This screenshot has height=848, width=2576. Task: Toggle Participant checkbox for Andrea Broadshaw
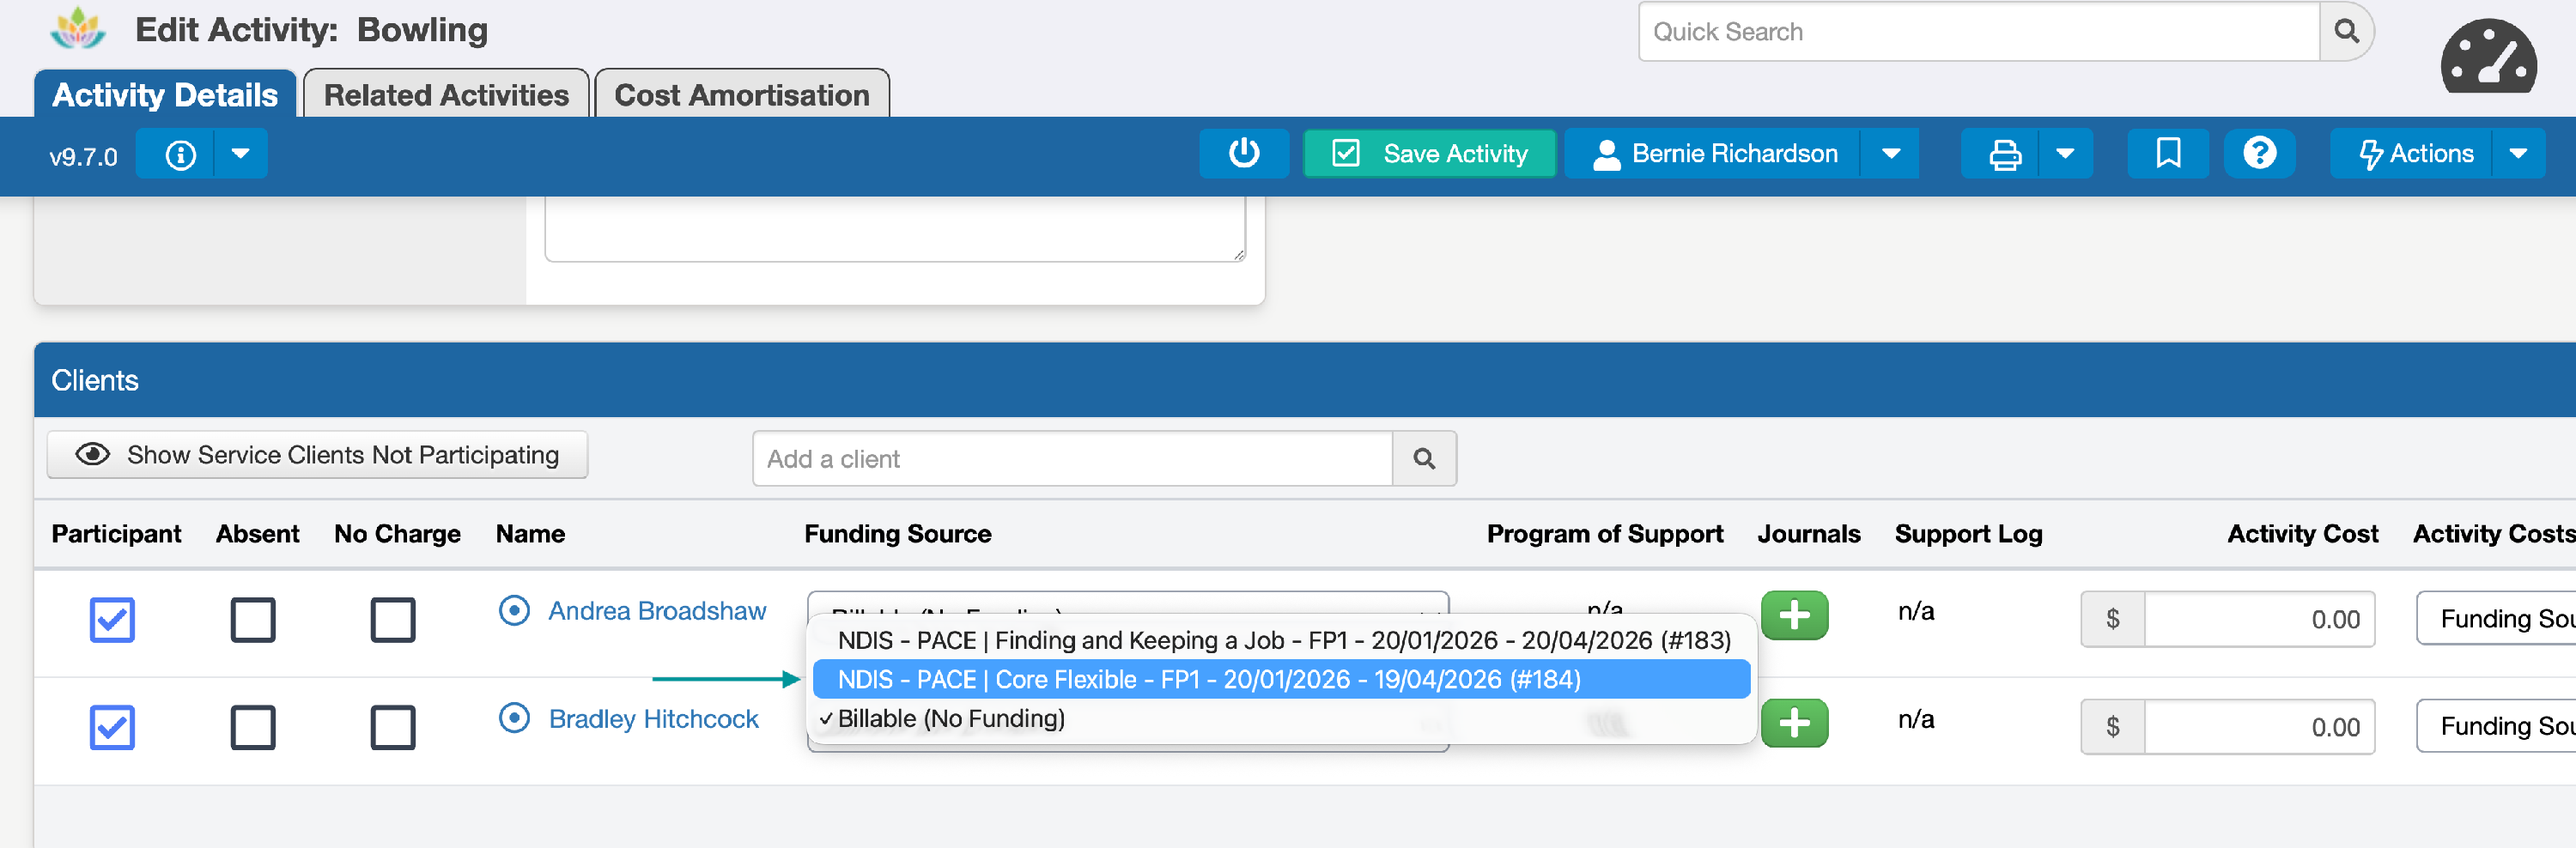pos(112,620)
